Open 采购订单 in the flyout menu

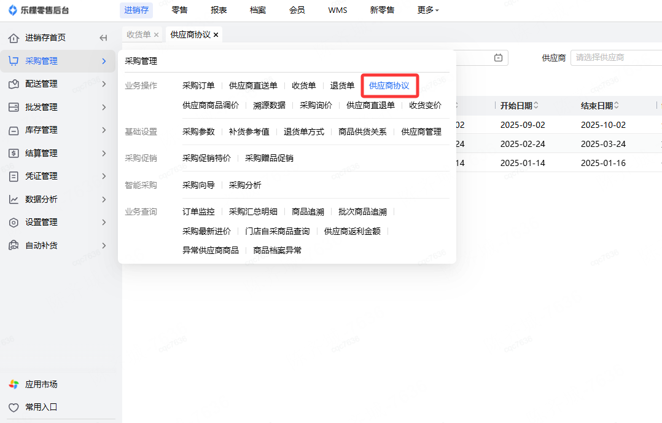tap(198, 86)
